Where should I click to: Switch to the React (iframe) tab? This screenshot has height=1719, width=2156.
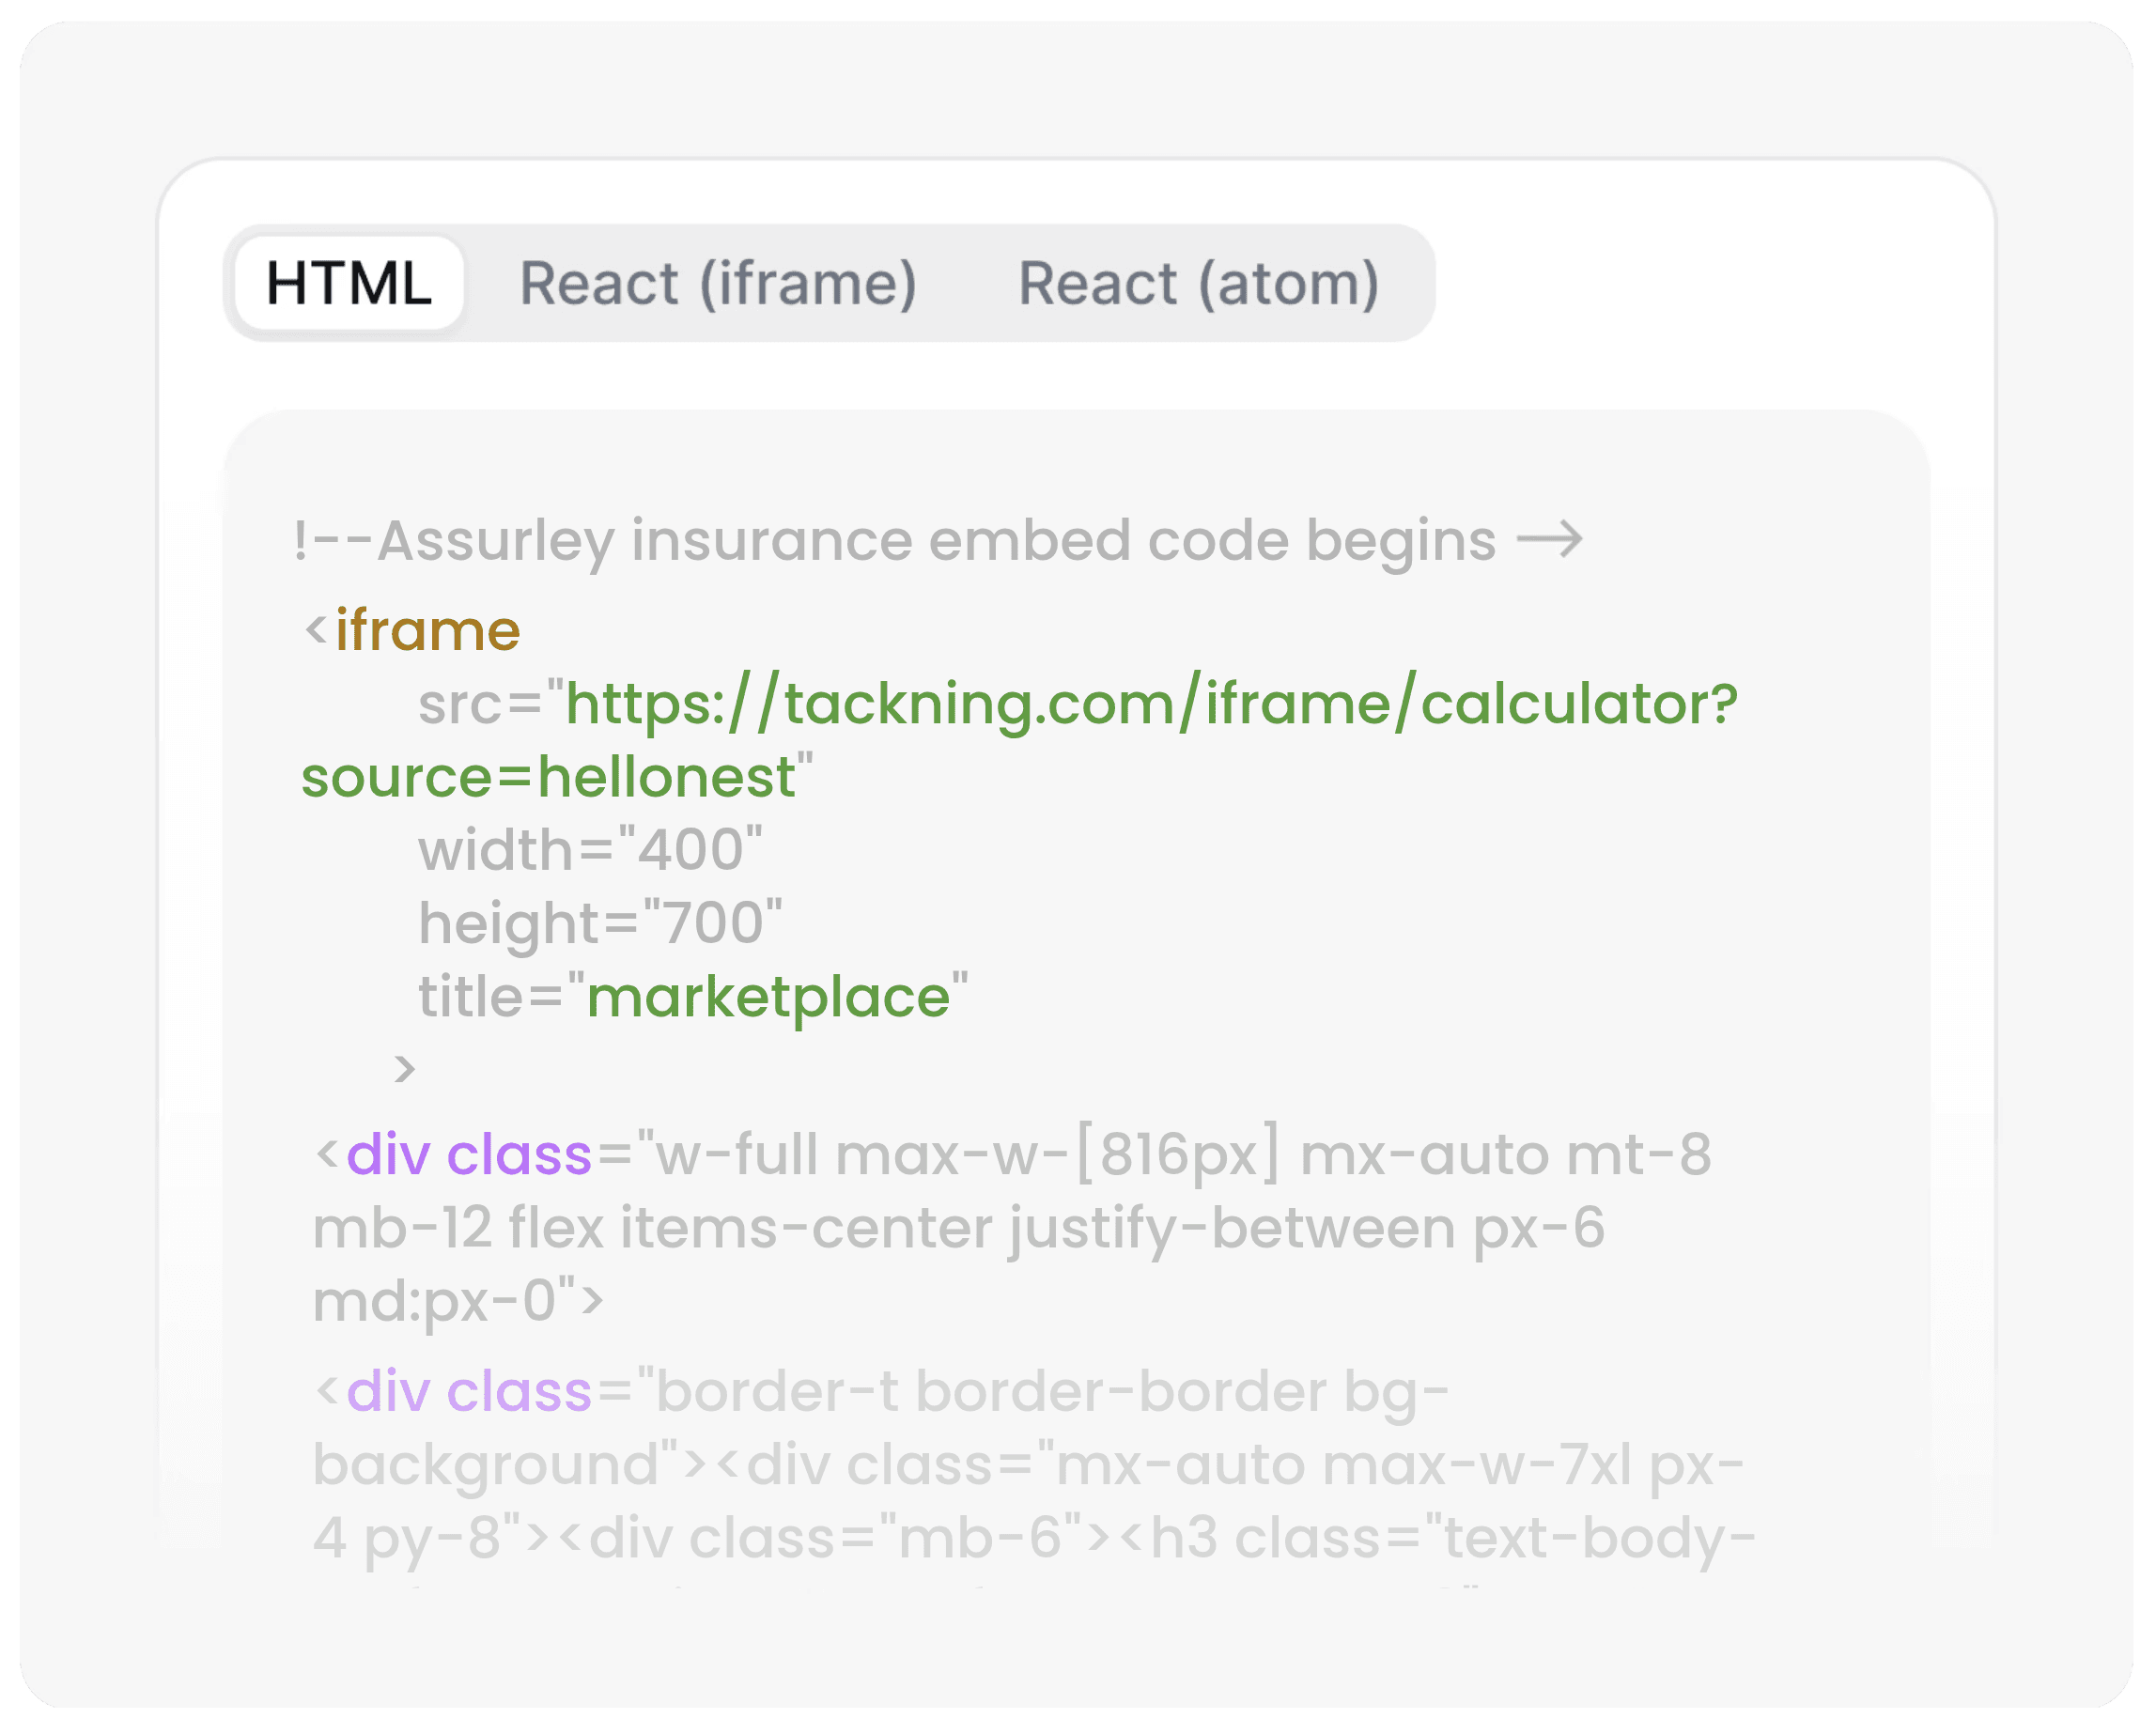coord(717,283)
